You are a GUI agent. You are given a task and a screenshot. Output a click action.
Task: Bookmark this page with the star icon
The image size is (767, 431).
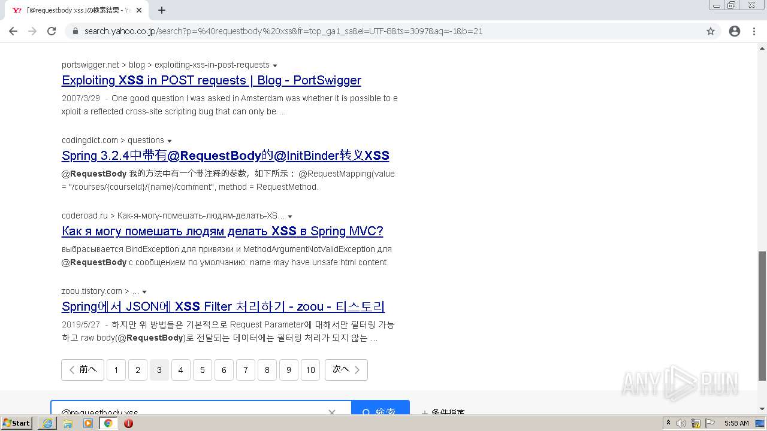point(711,31)
